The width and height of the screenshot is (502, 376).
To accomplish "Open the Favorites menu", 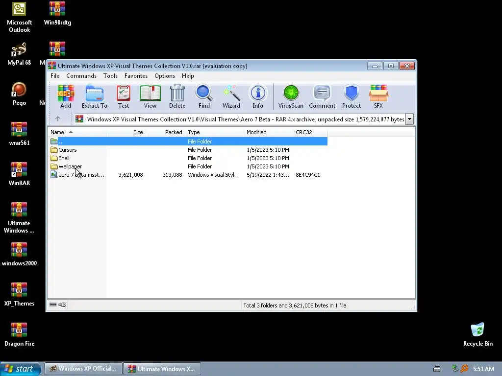I will [x=136, y=76].
